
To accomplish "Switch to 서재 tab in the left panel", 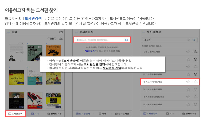I will click(35, 114).
